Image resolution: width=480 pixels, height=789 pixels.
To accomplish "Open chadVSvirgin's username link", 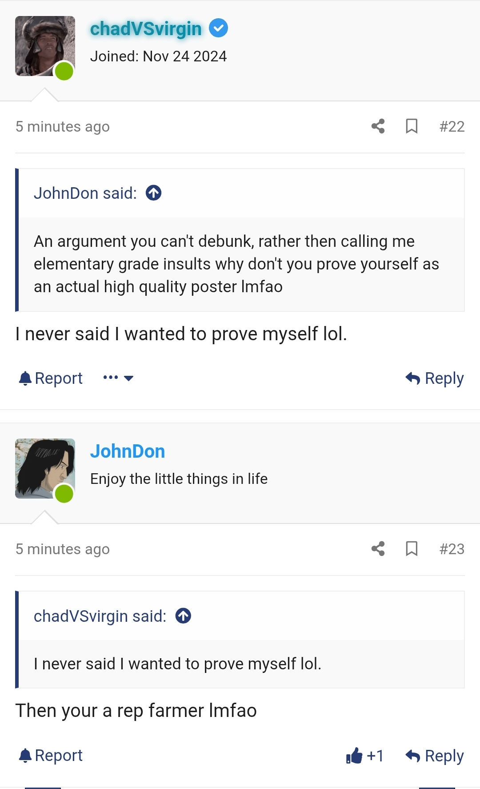I will tap(146, 28).
